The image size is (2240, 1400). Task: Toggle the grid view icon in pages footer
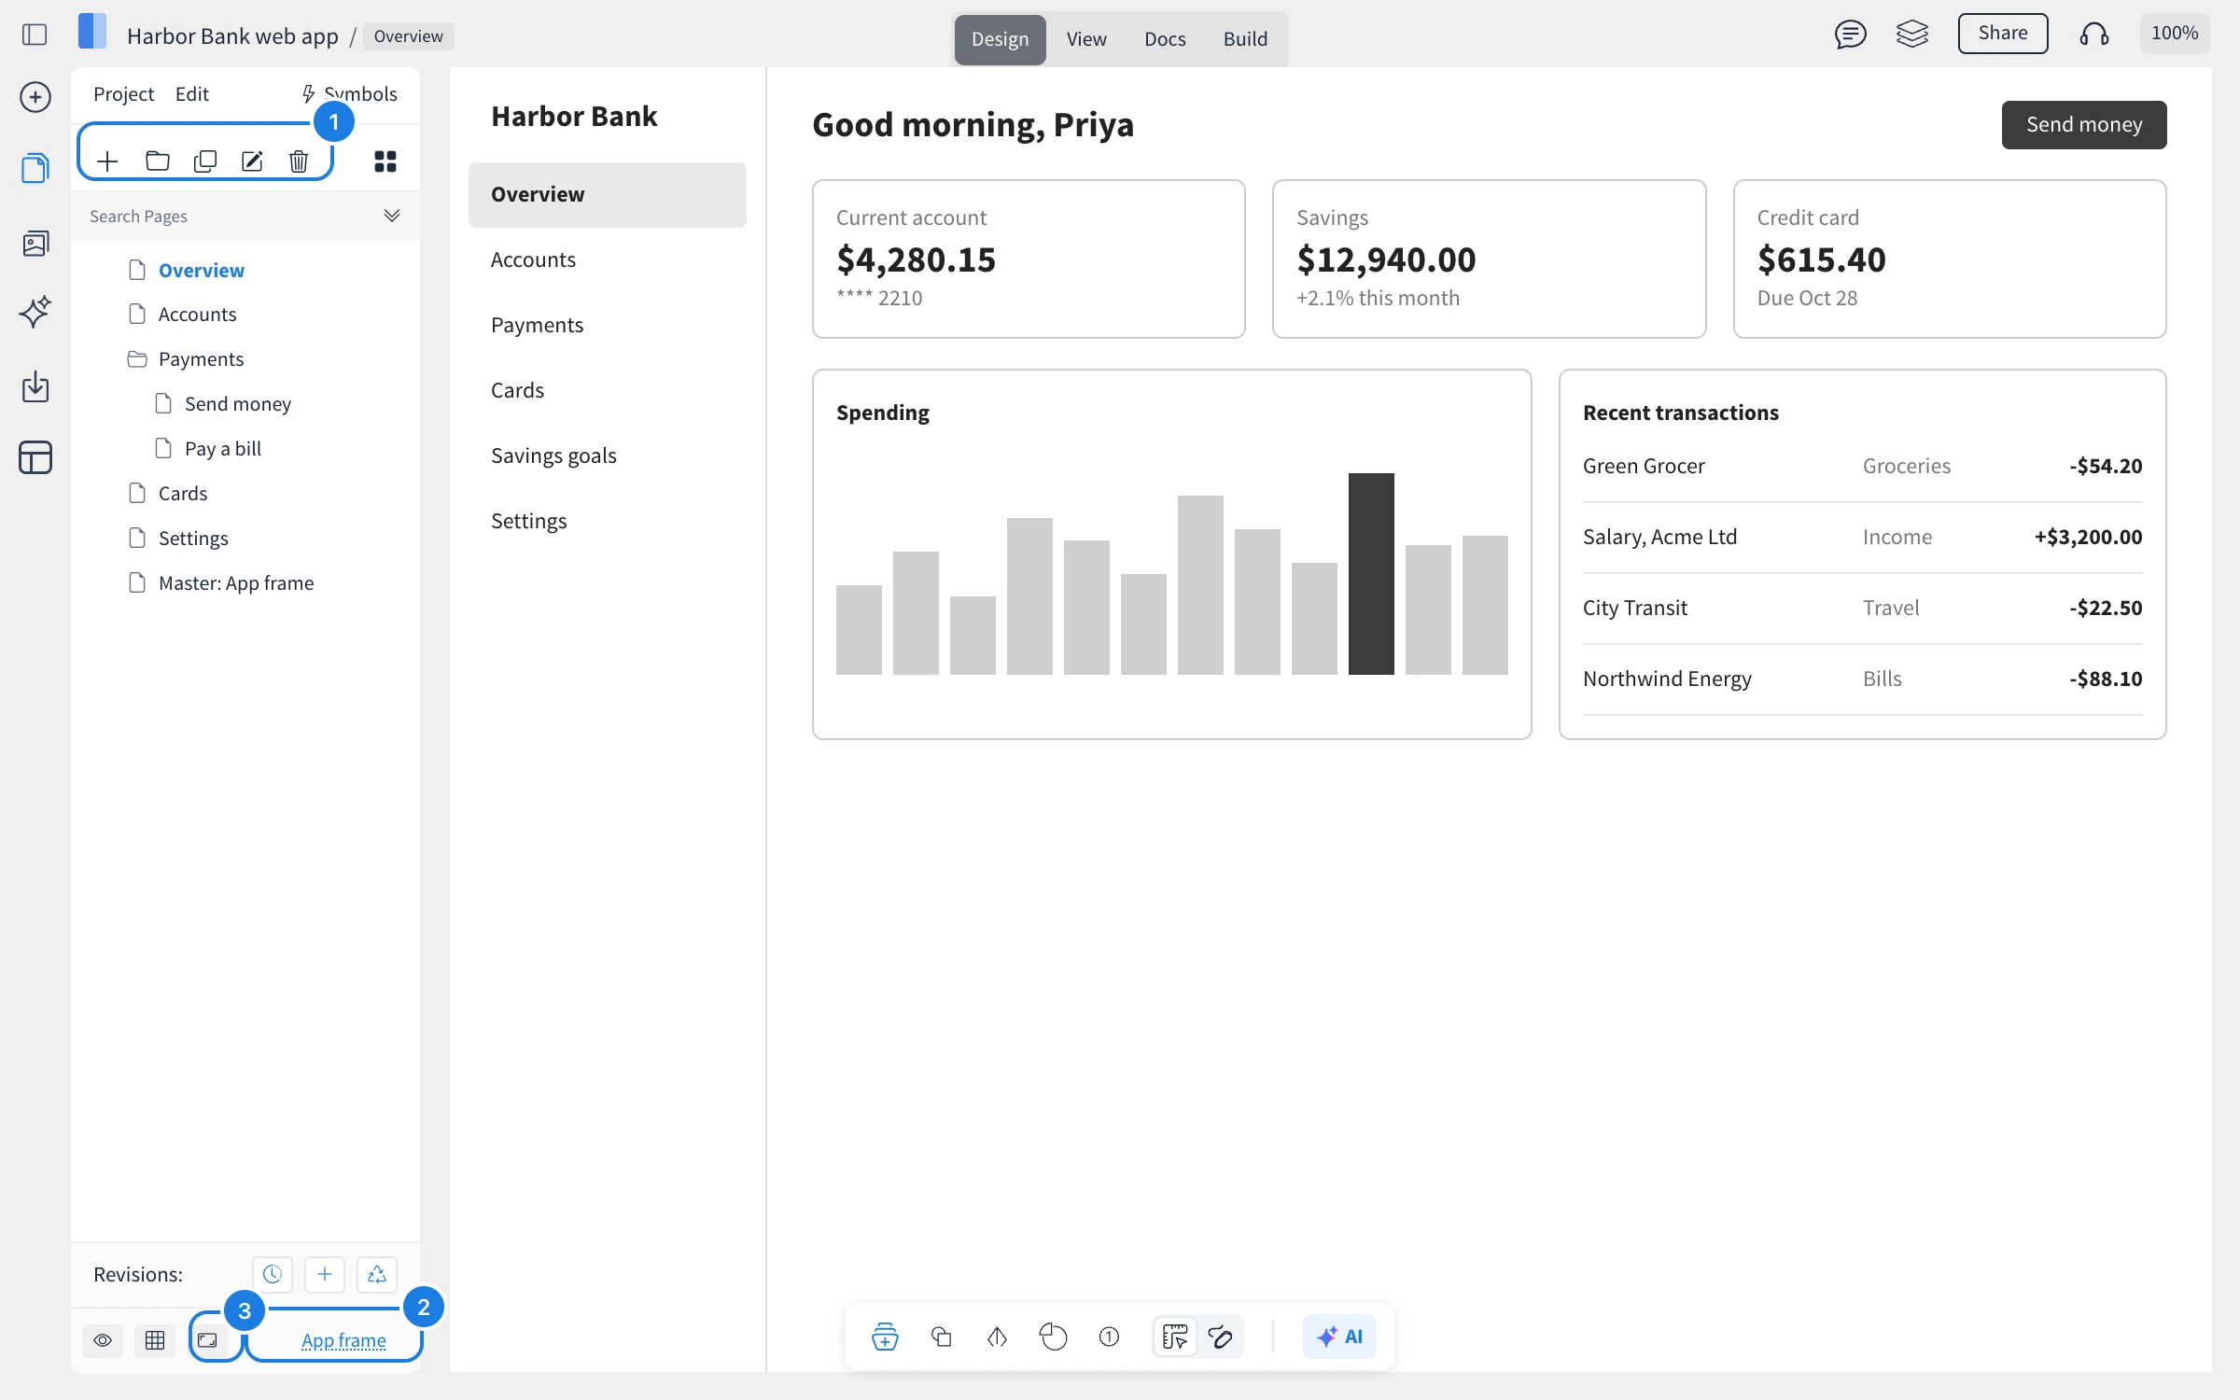point(155,1340)
